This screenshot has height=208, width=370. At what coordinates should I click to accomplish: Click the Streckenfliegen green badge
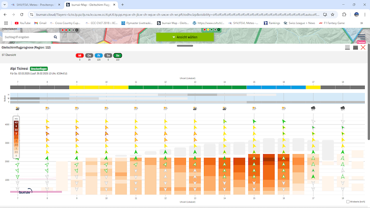coord(39,68)
